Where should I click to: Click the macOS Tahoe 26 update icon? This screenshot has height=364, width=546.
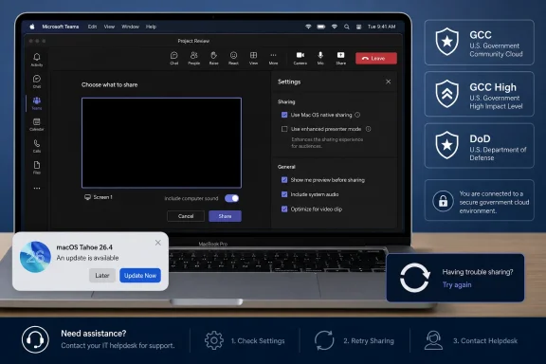35,257
